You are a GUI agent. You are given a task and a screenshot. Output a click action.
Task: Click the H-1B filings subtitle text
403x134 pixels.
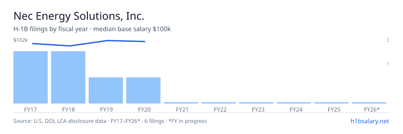(92, 29)
